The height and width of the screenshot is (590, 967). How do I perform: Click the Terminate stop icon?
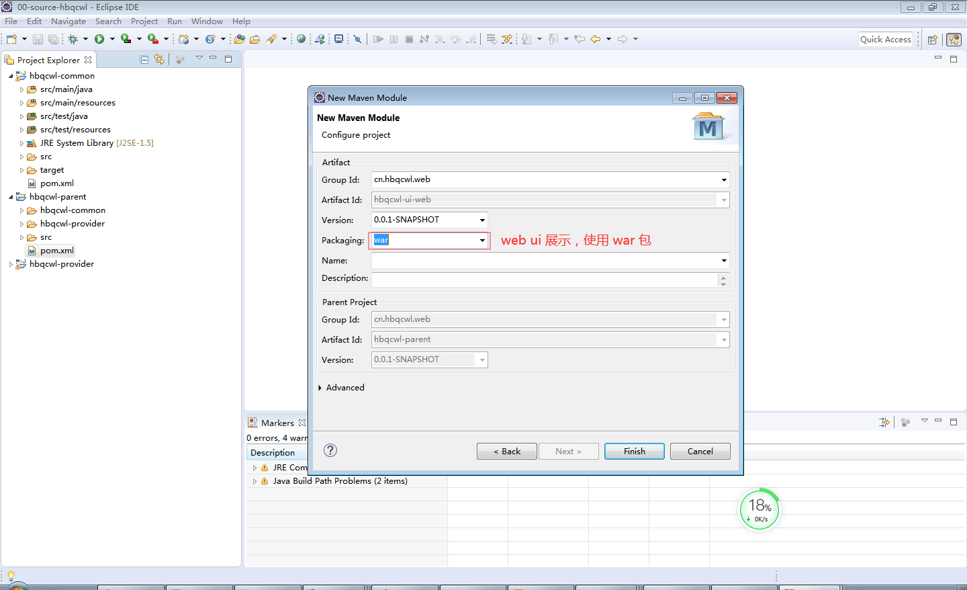[409, 39]
